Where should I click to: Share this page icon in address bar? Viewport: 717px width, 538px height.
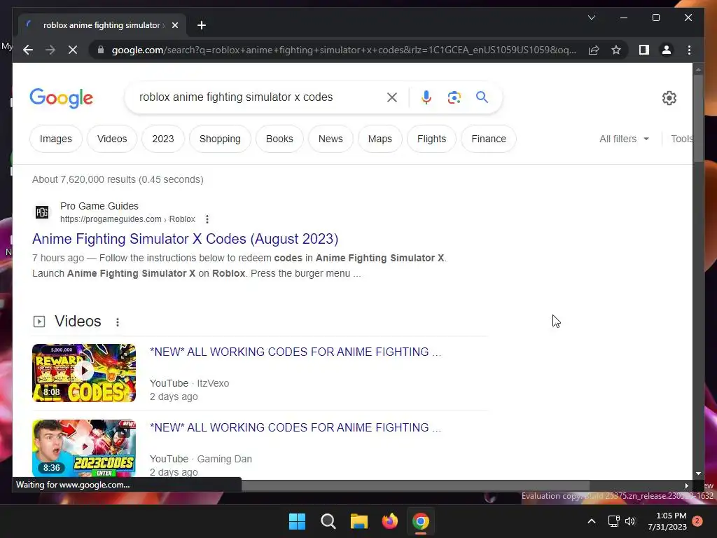(594, 50)
